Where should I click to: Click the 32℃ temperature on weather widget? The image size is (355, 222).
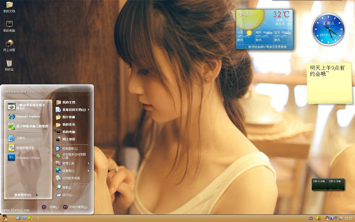[281, 14]
